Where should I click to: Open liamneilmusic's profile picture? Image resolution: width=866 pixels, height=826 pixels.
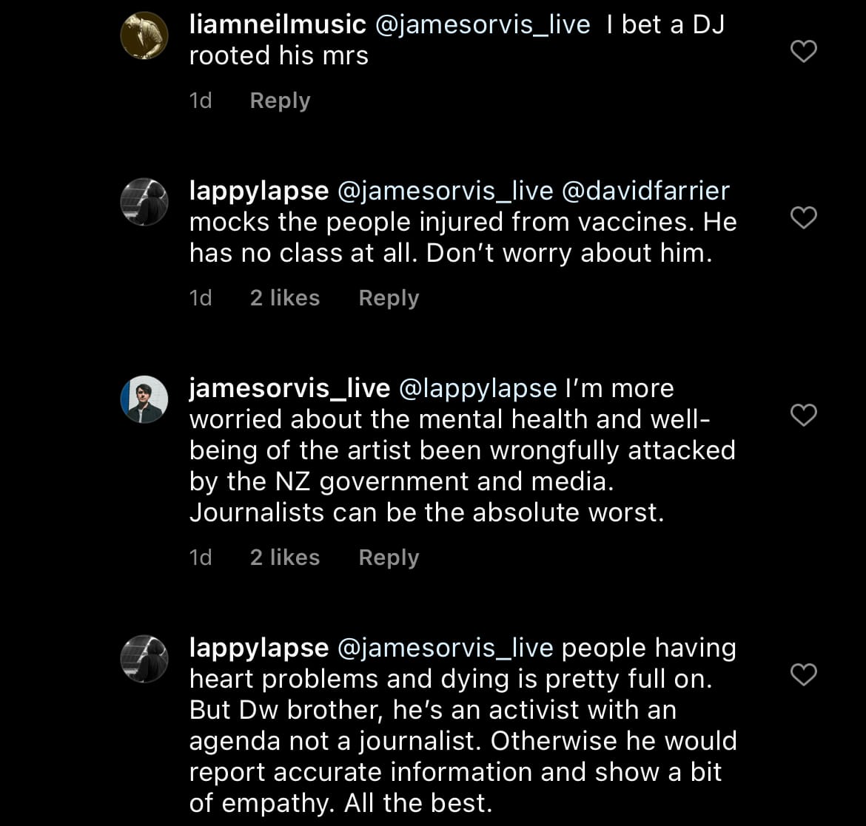point(144,34)
